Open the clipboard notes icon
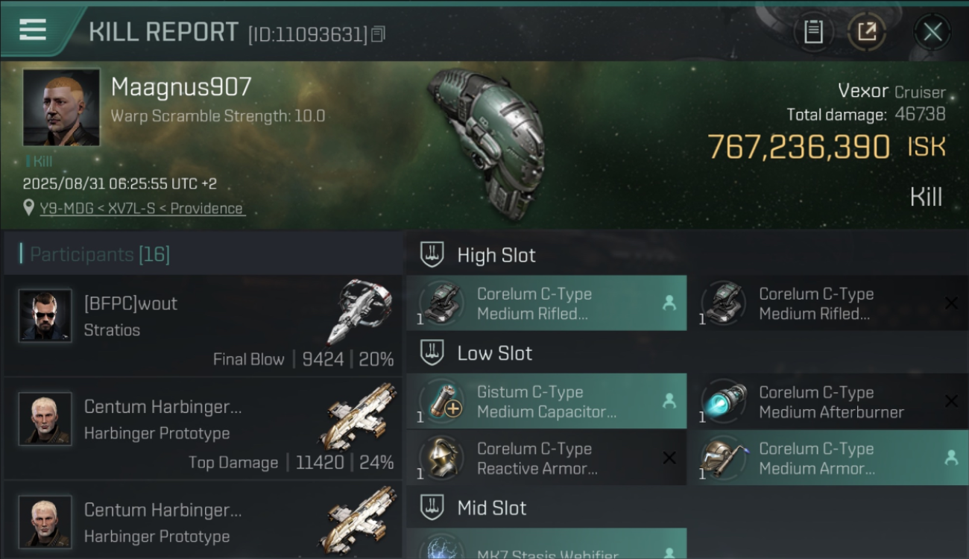Image resolution: width=969 pixels, height=559 pixels. (x=813, y=32)
